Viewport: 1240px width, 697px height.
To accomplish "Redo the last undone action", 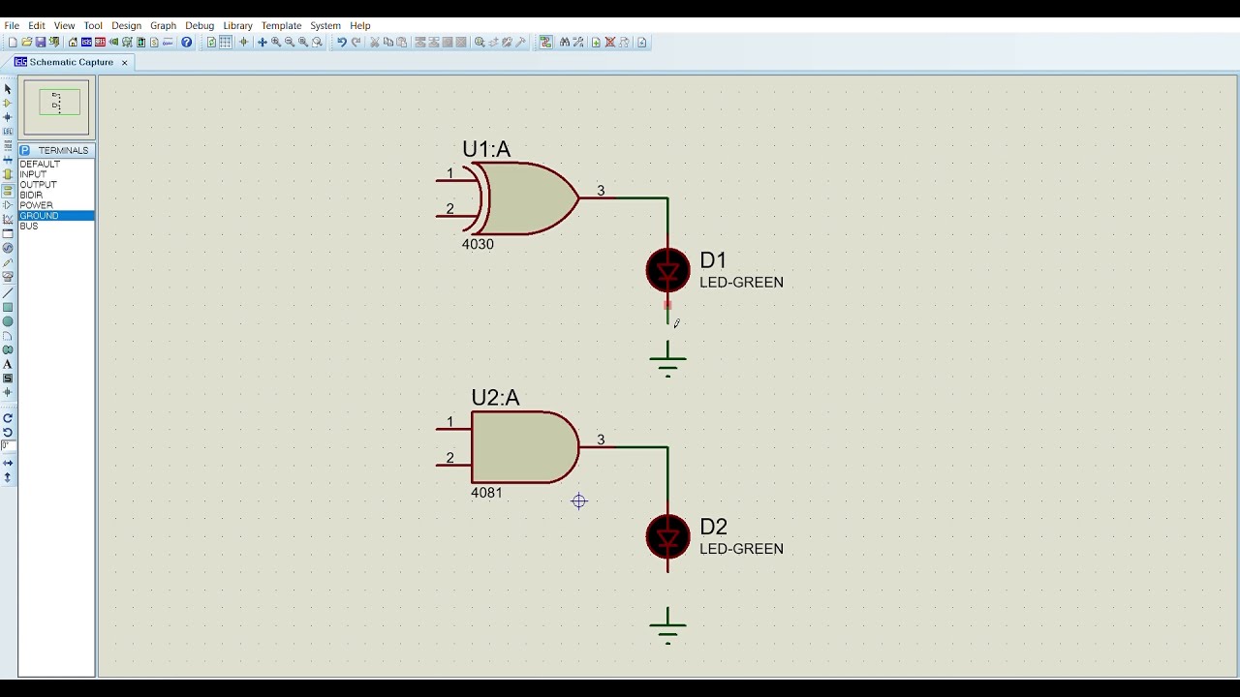I will (356, 43).
